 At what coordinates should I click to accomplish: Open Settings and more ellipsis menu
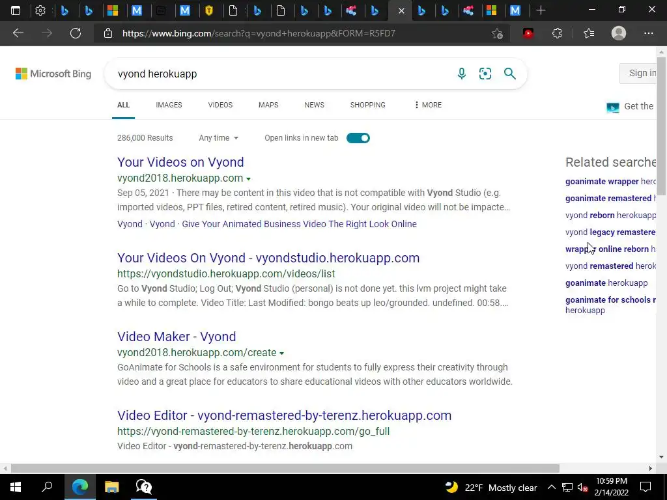(648, 33)
